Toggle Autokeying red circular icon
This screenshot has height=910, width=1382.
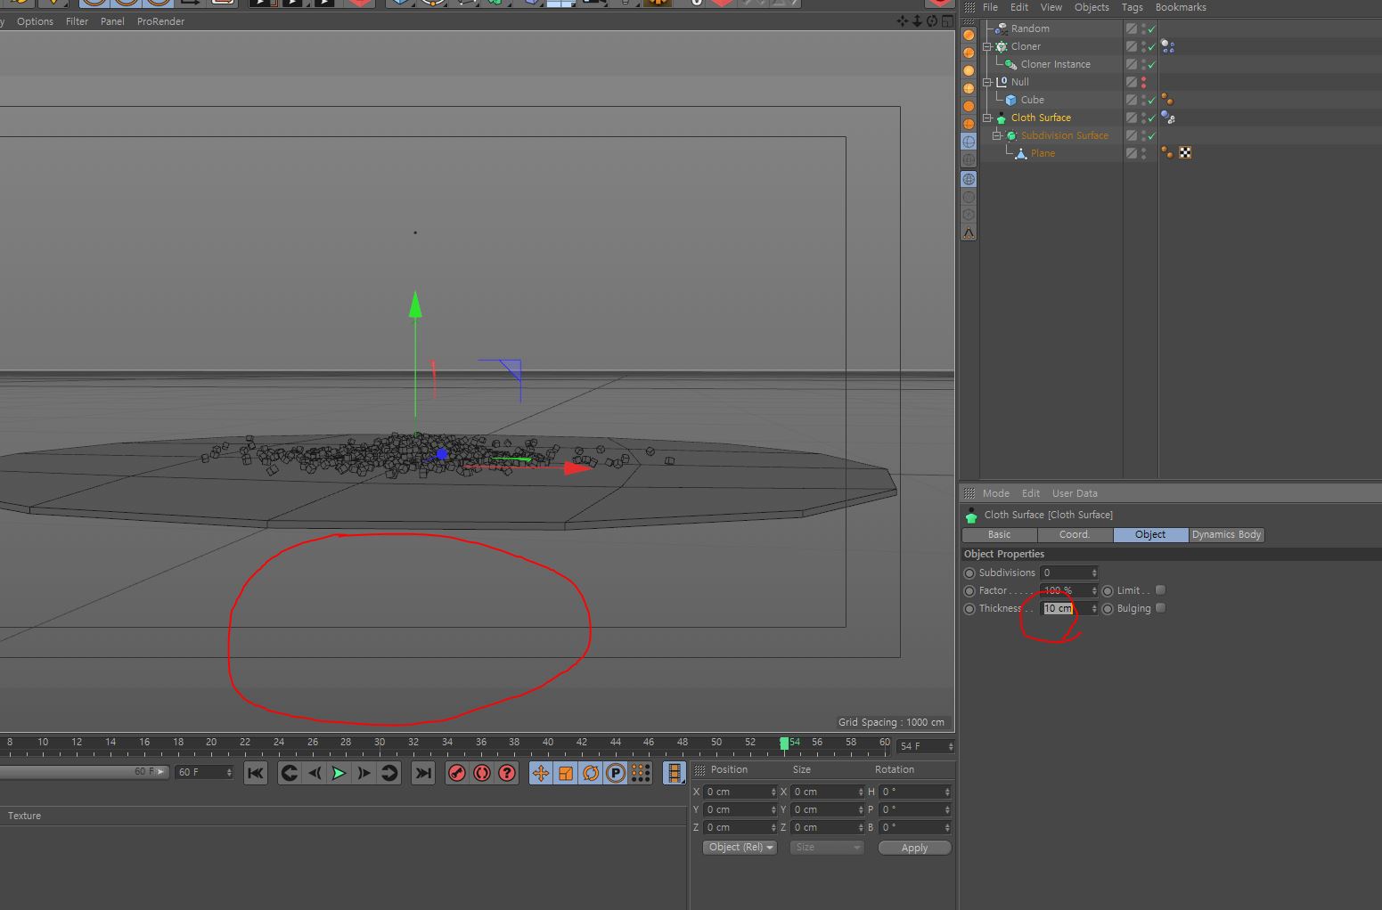(x=482, y=773)
